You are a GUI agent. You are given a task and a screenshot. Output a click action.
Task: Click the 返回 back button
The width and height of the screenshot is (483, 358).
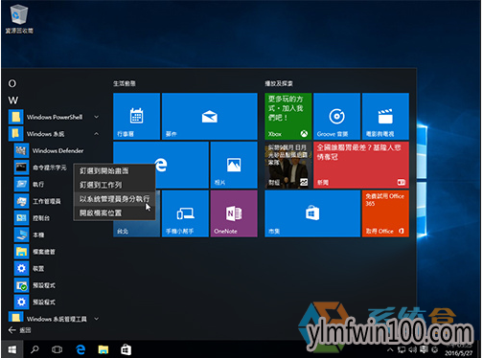click(20, 330)
